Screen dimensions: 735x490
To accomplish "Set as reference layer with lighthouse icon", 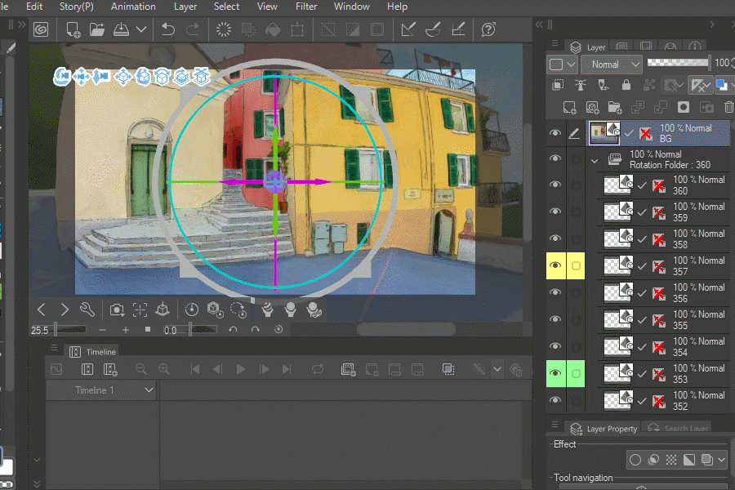I will pos(581,85).
